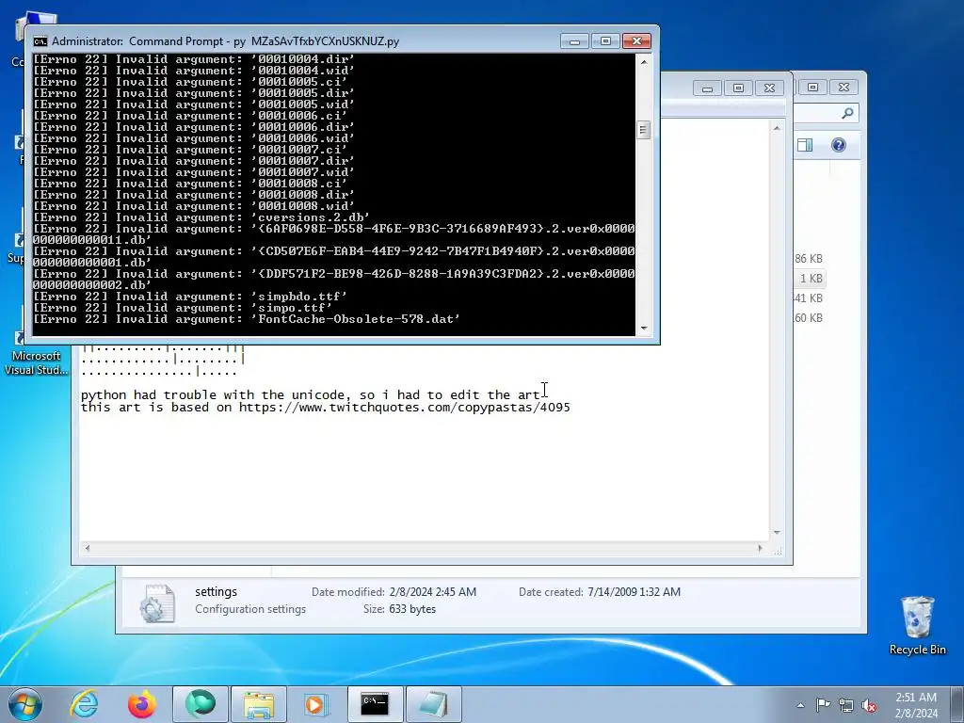Viewport: 964px width, 723px height.
Task: Click the 'cversions.2.db' error line
Action: (x=201, y=217)
